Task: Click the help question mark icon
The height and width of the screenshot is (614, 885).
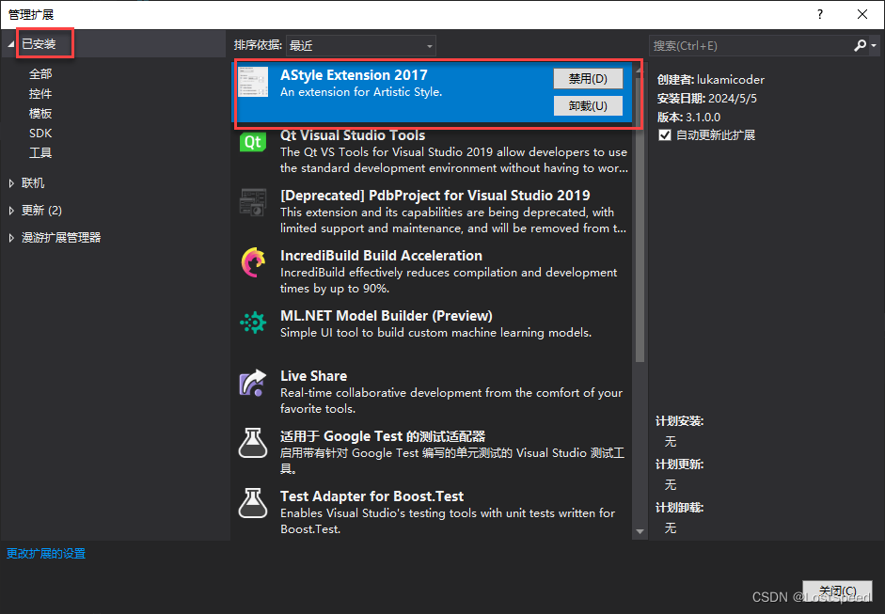Action: tap(820, 15)
